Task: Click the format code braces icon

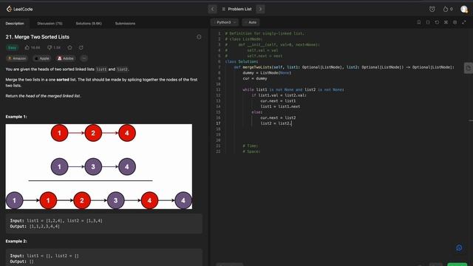Action: tap(428, 22)
